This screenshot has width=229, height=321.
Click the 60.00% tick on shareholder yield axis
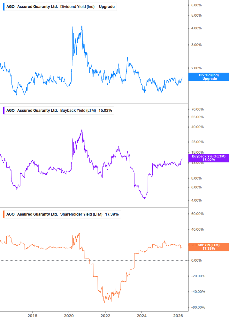click(x=197, y=214)
